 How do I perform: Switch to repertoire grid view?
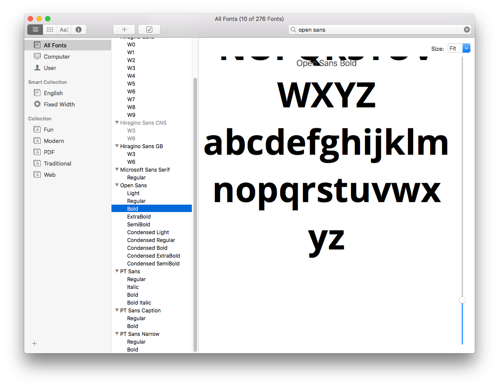coord(50,30)
